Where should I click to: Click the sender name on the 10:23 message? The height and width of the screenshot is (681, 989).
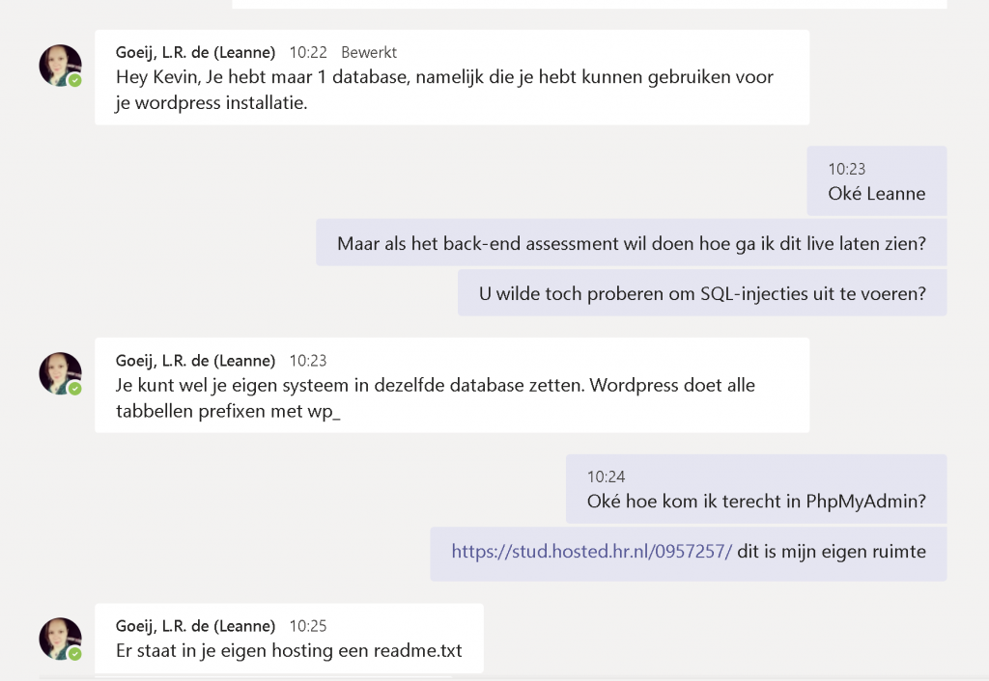pyautogui.click(x=195, y=361)
